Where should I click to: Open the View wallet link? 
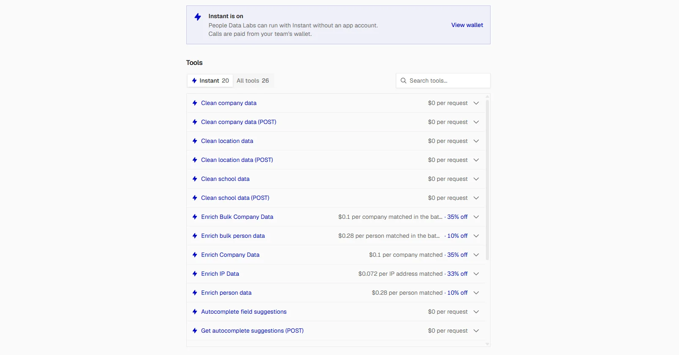(x=467, y=25)
